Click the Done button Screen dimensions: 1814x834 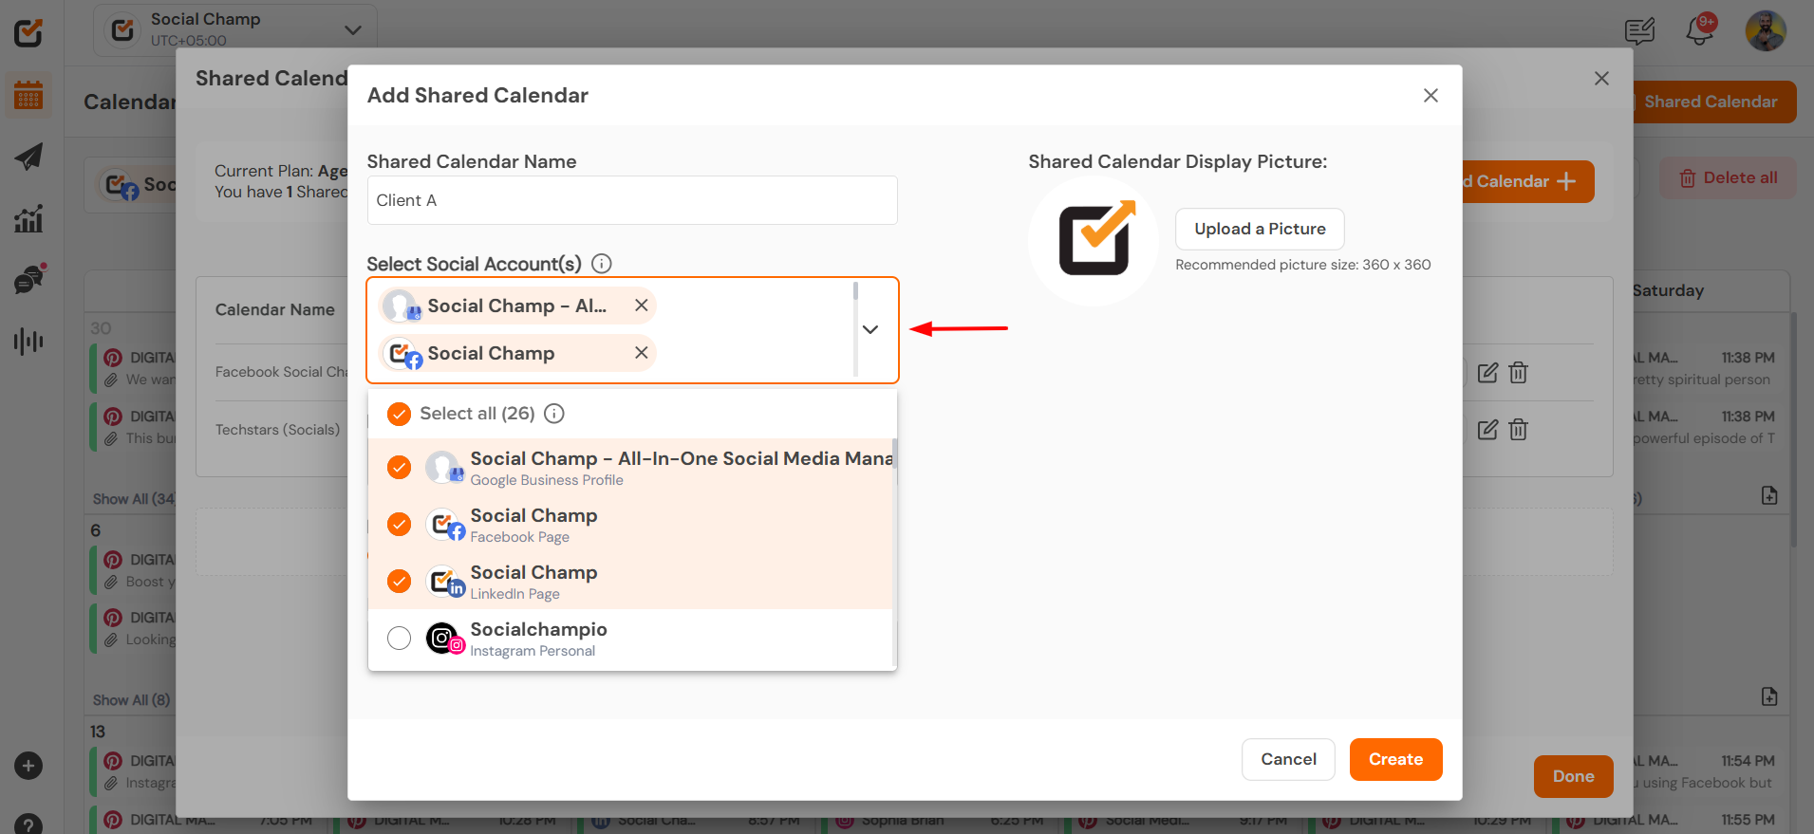point(1573,776)
